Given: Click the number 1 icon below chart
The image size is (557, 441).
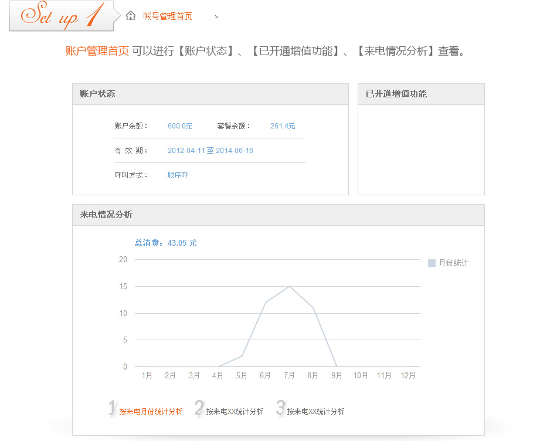Looking at the screenshot, I should 113,408.
